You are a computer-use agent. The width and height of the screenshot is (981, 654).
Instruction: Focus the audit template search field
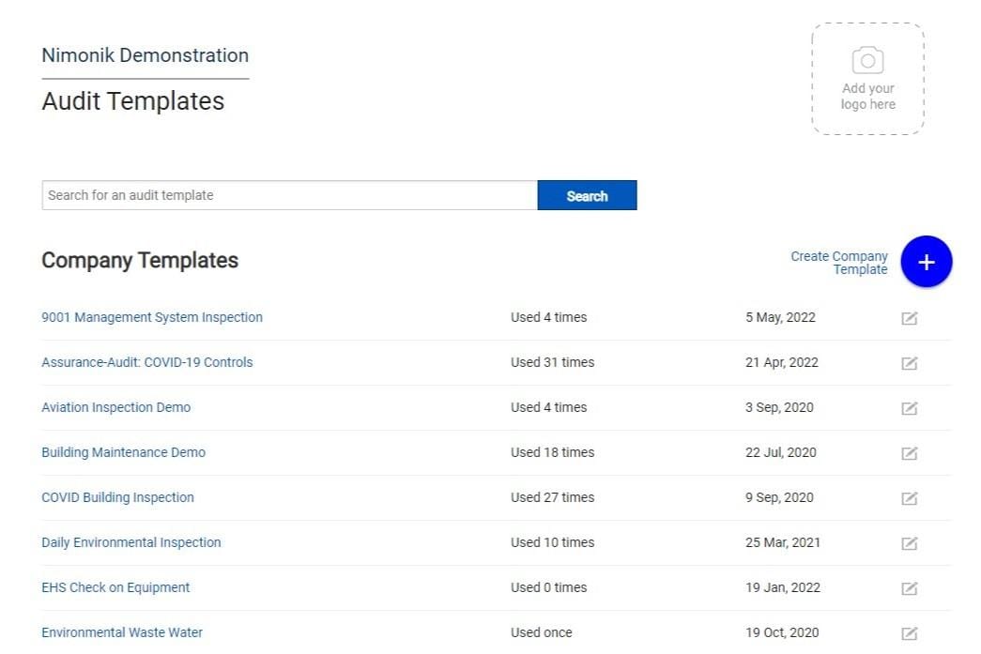289,195
